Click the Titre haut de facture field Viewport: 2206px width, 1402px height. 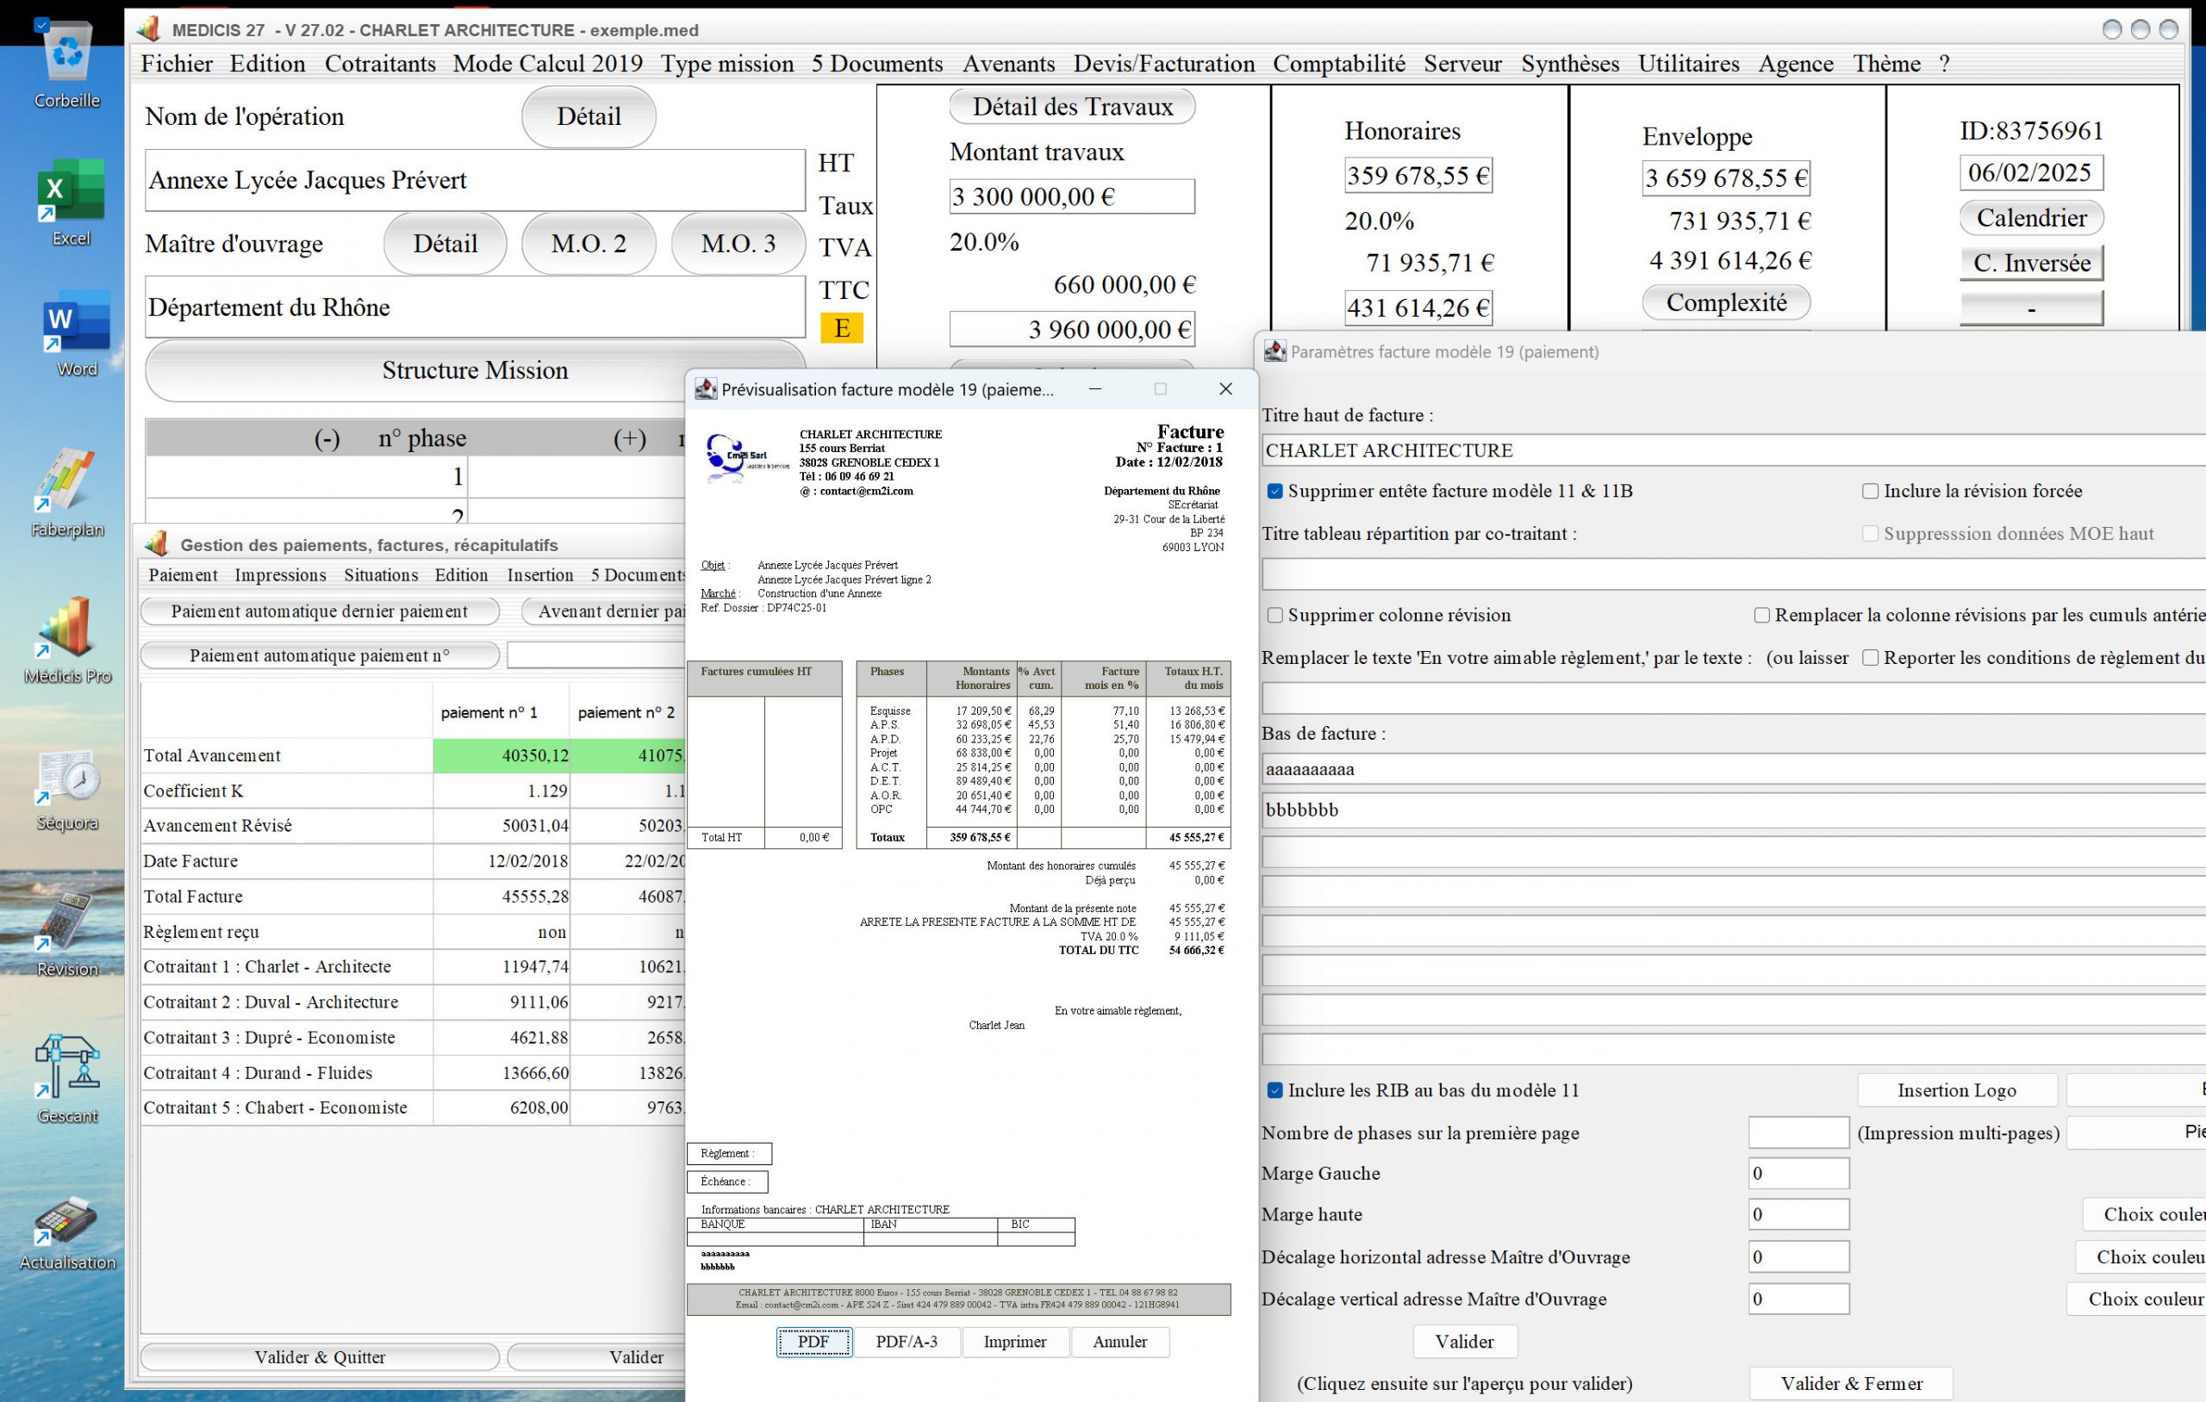[1733, 450]
